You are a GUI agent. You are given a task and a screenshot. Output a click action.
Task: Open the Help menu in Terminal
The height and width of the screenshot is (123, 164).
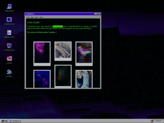click(x=41, y=17)
